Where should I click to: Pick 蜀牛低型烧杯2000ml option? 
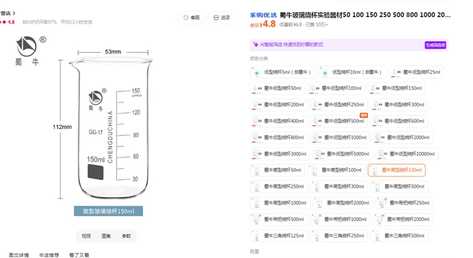[403, 137]
